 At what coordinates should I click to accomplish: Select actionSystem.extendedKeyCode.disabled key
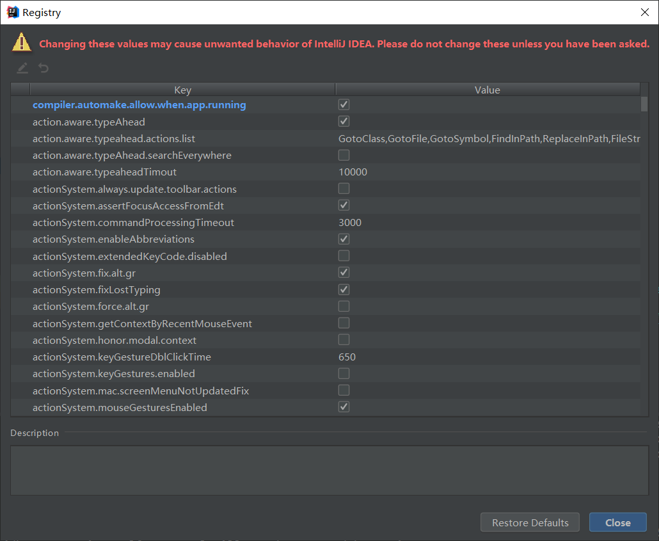[x=130, y=256]
